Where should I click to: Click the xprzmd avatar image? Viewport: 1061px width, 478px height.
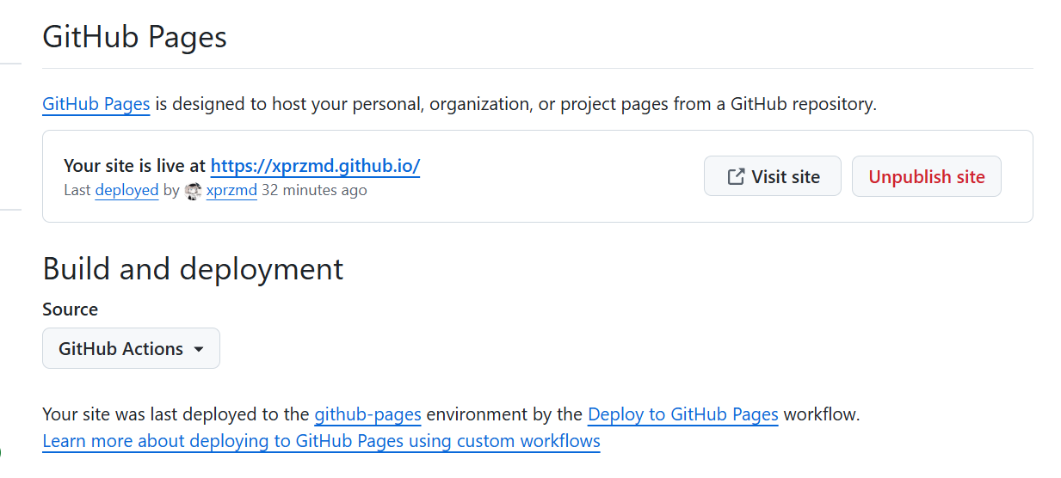pyautogui.click(x=194, y=191)
